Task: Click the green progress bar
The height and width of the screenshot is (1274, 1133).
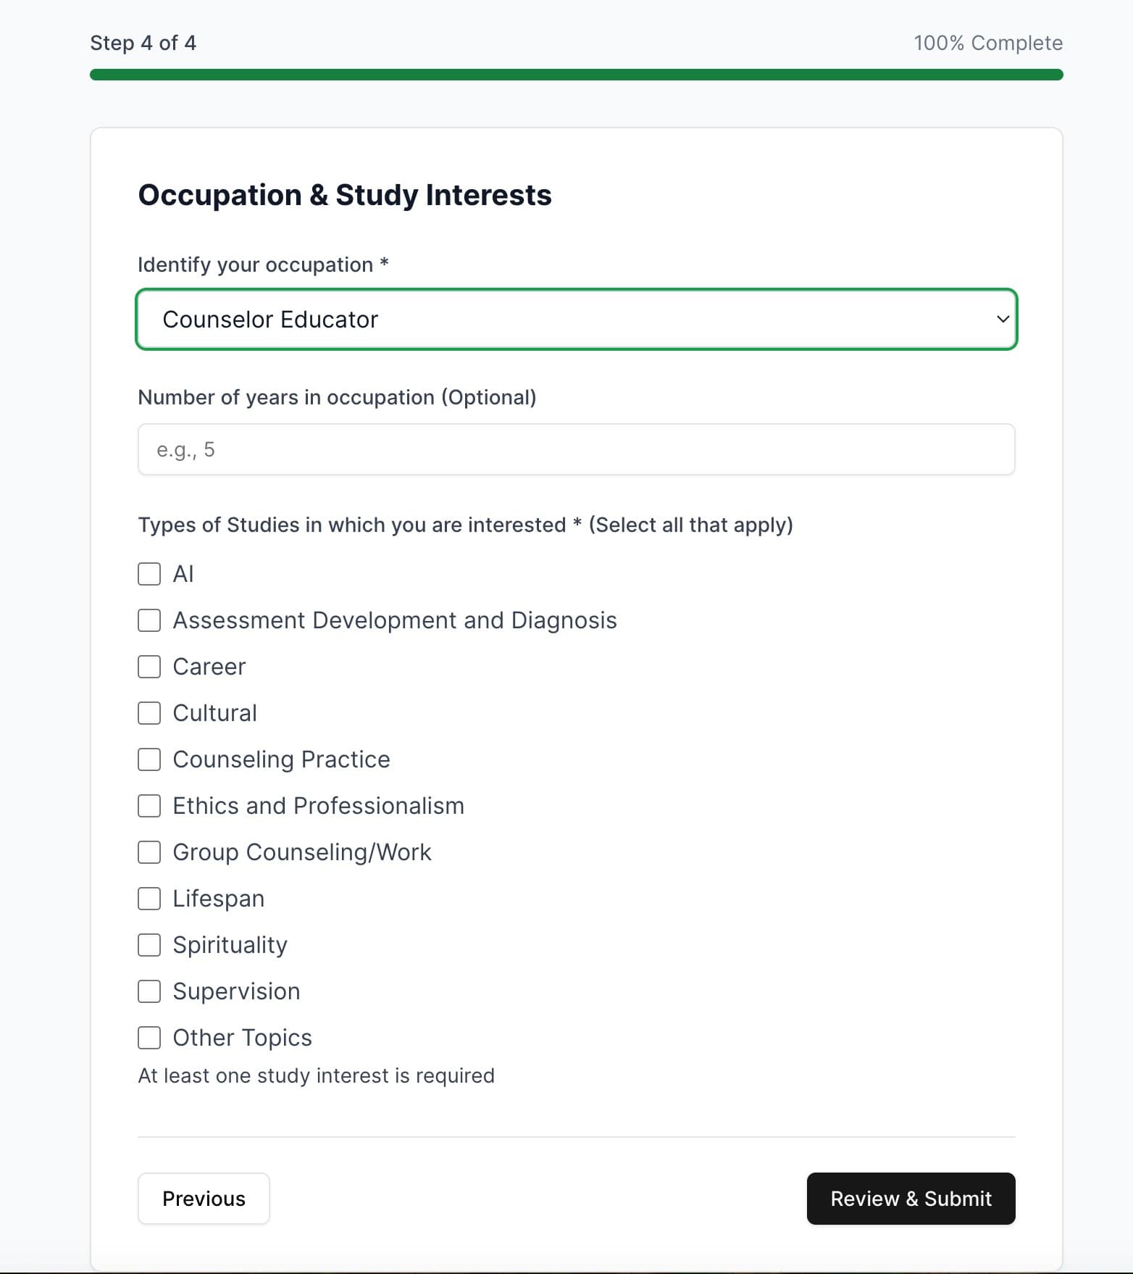Action: coord(576,75)
